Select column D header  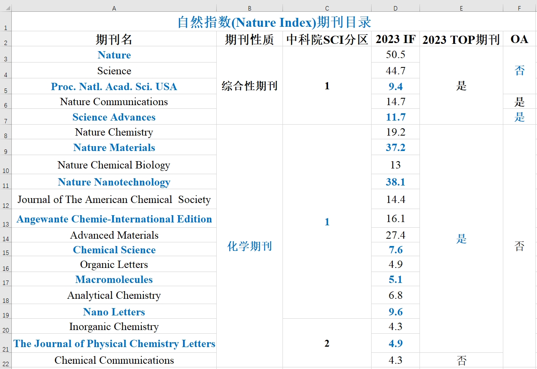[x=396, y=8]
